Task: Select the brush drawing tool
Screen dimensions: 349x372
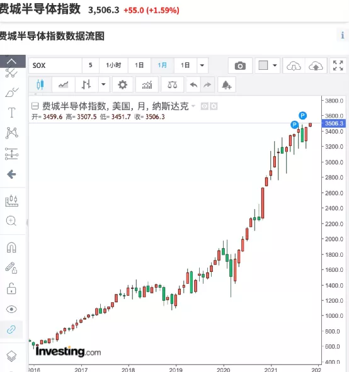Action: [x=11, y=93]
